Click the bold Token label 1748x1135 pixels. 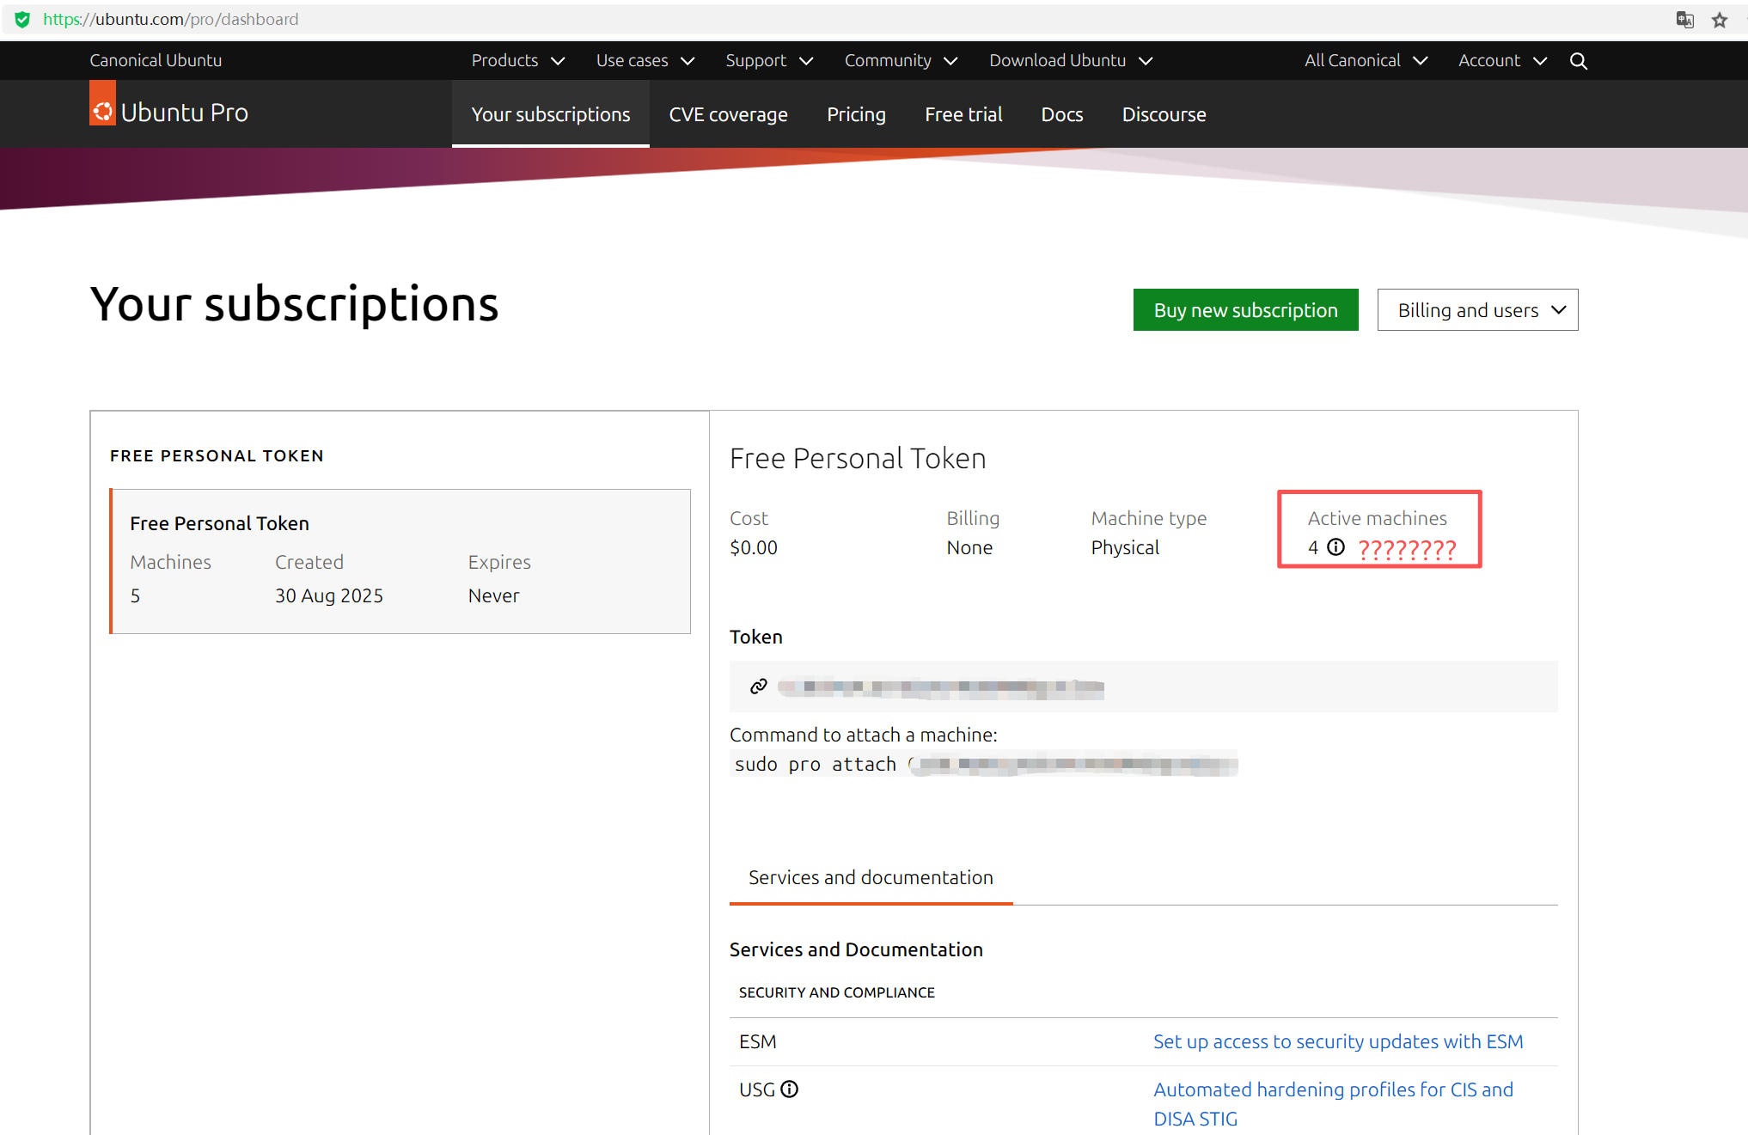click(756, 638)
